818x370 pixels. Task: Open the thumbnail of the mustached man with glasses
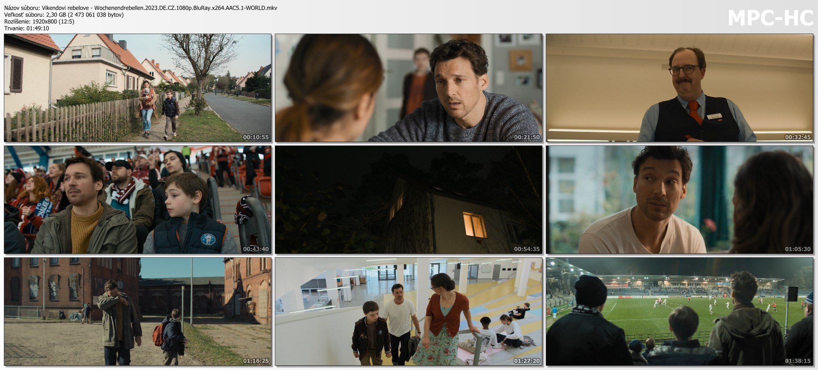[x=680, y=88]
